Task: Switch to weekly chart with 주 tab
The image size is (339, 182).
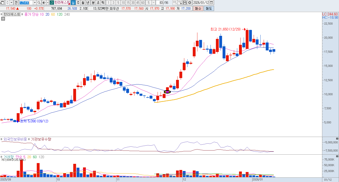Action: pos(78,3)
